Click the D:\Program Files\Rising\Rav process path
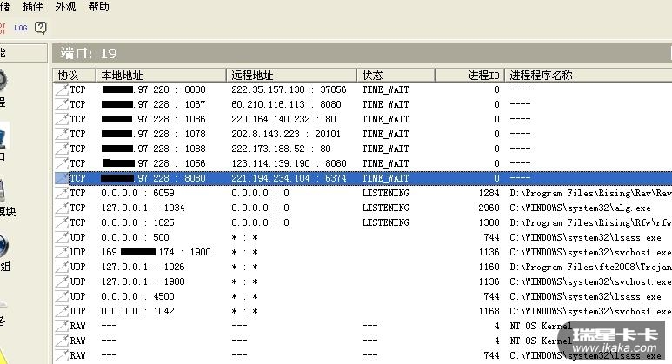 click(590, 193)
